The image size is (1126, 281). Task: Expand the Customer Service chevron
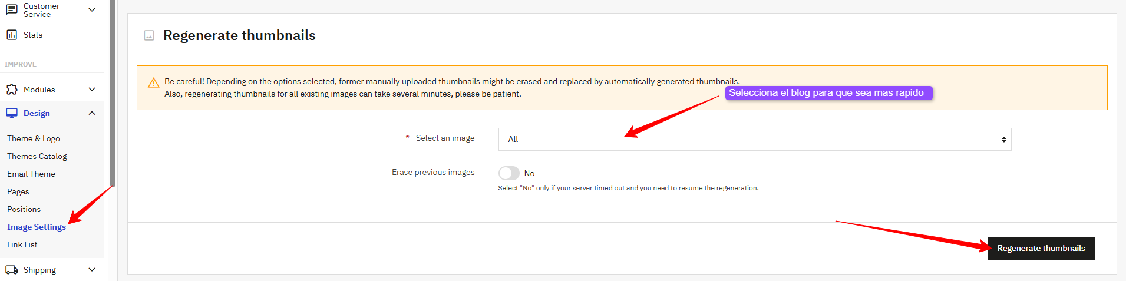point(92,10)
